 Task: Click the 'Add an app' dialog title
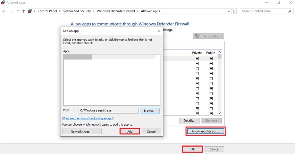[70, 31]
